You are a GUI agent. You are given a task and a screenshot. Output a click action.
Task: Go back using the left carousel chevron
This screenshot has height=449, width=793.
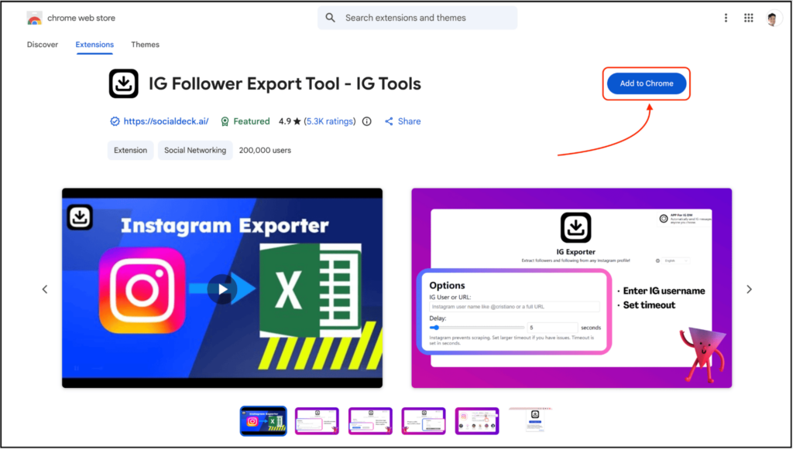pos(44,289)
